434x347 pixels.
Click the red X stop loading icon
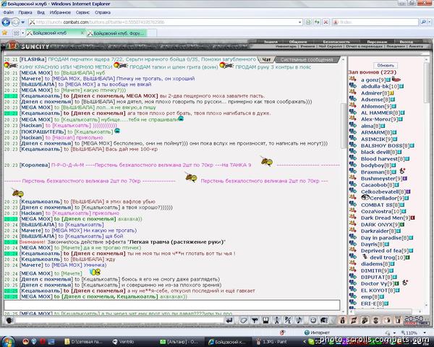pyautogui.click(x=326, y=22)
